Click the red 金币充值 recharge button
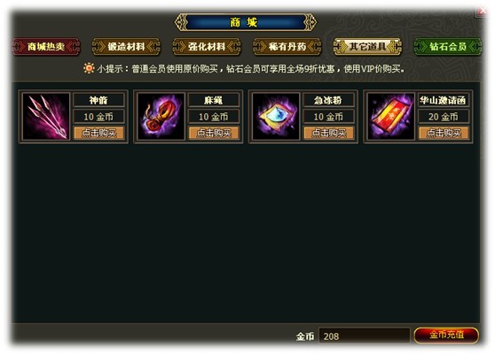This screenshot has height=355, width=495. pos(446,335)
